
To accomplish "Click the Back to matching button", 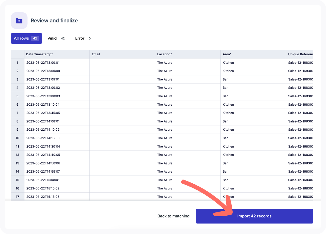I will click(173, 216).
